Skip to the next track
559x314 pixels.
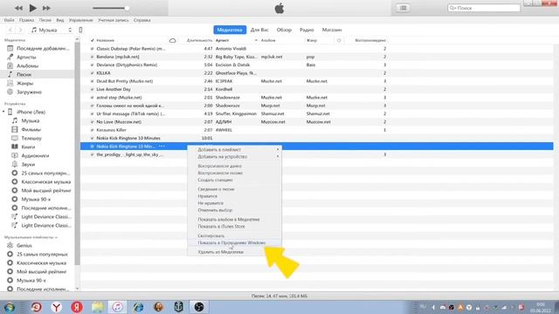pos(46,8)
